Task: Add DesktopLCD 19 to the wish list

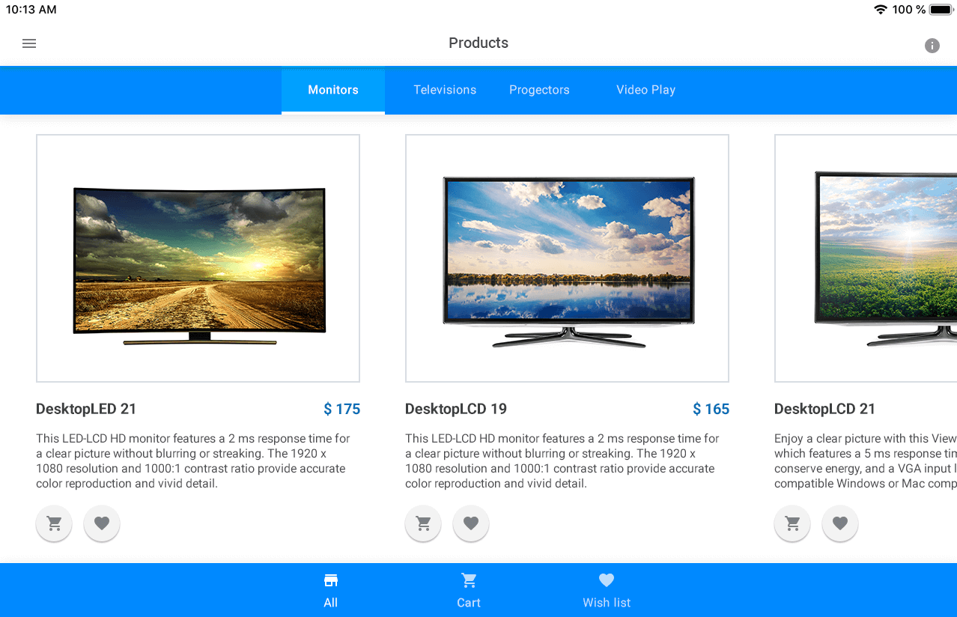Action: pos(470,523)
